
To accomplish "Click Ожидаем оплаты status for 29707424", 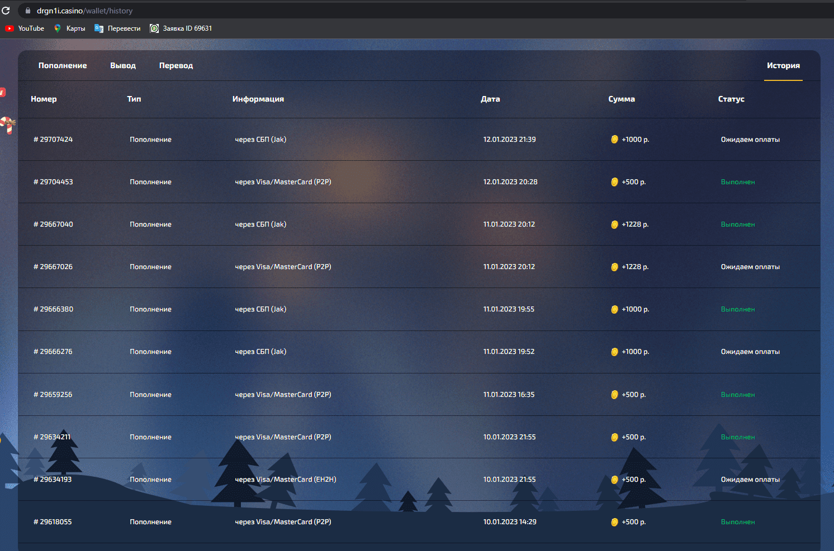I will coord(750,140).
